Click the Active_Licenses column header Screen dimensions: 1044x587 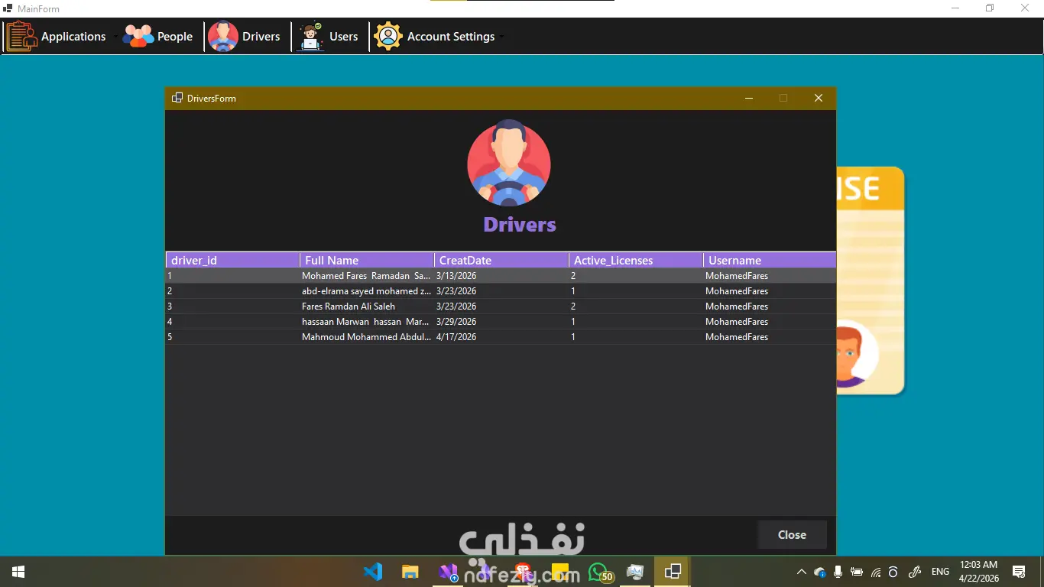[x=636, y=261]
